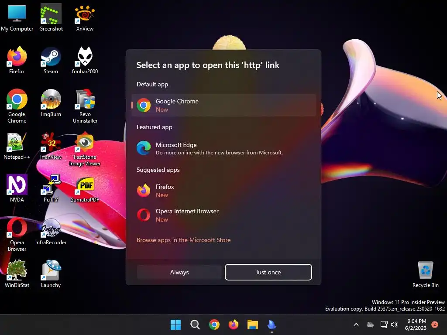Select the My Computer desktop icon
The image size is (447, 335).
pos(17,17)
